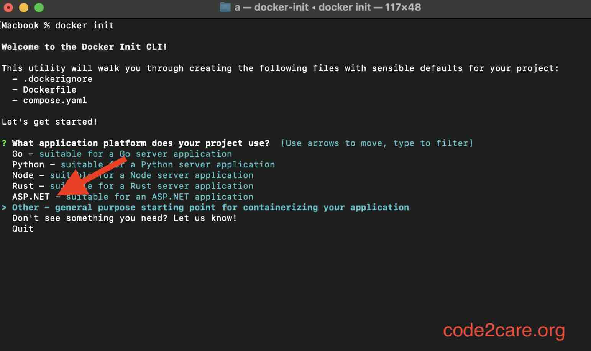The height and width of the screenshot is (351, 591).
Task: Select the Other general purpose option
Action: click(x=210, y=208)
